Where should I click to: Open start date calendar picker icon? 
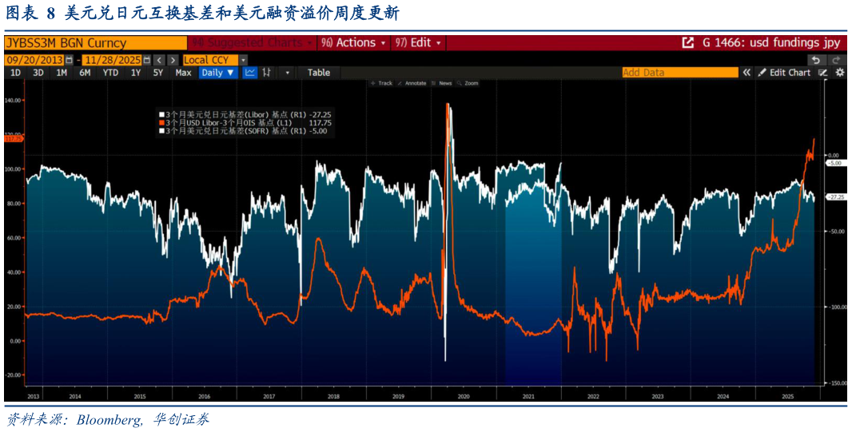(x=69, y=60)
